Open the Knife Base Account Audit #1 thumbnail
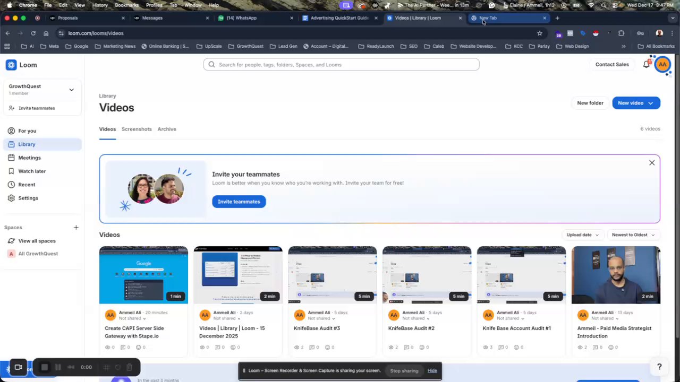Viewport: 680px width, 382px height. (x=521, y=275)
